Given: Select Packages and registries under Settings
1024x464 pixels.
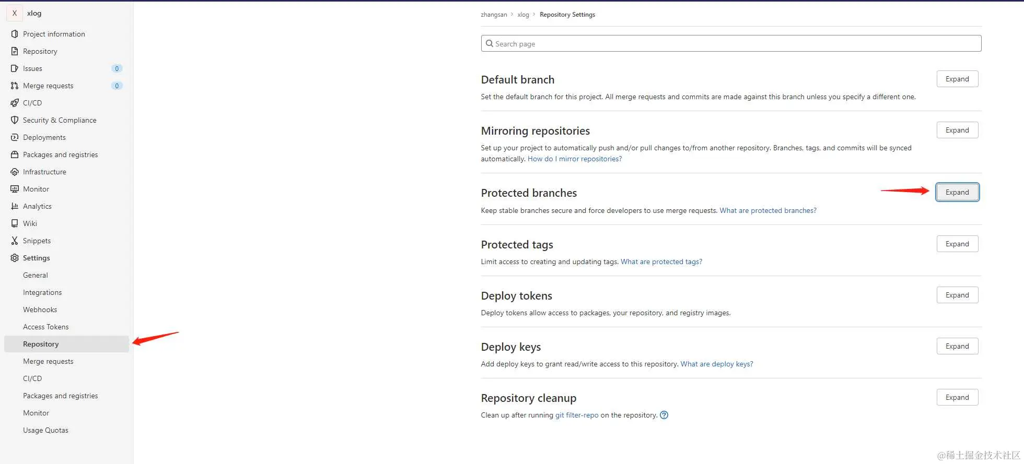Looking at the screenshot, I should 66,396.
